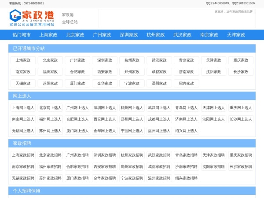Select 沈阳家政招聘 link
The width and height of the screenshot is (264, 198).
pos(213,167)
